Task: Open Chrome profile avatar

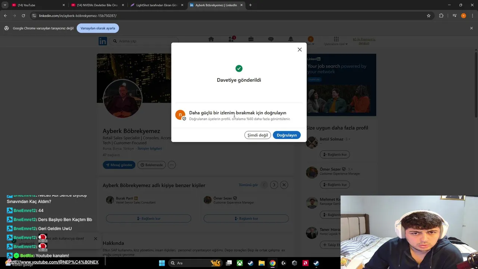Action: [x=463, y=16]
